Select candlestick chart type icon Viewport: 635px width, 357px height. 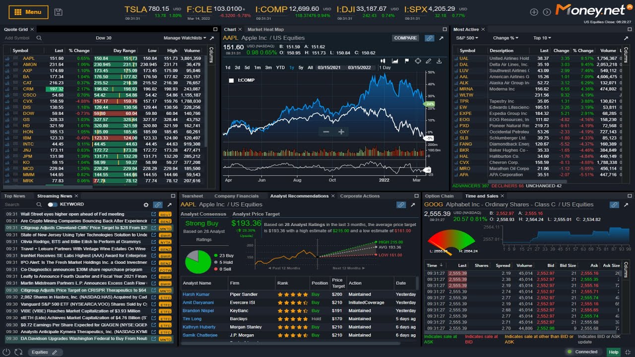tap(383, 61)
